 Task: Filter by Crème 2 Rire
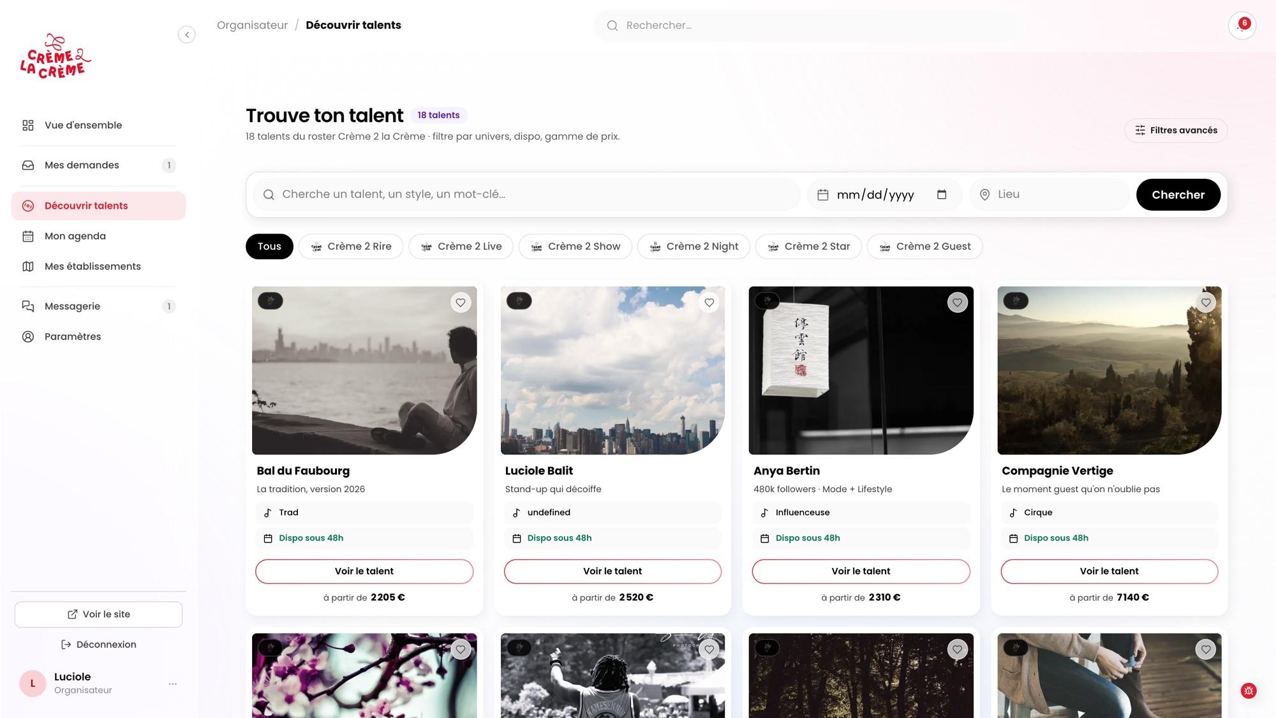coord(351,246)
